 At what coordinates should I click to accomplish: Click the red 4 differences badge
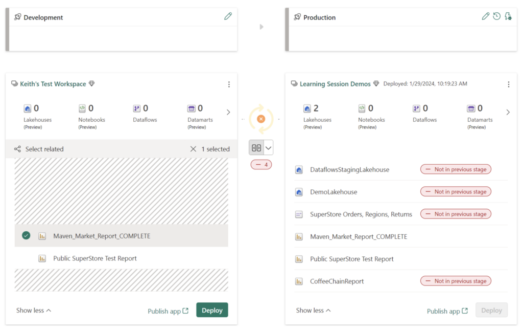261,164
